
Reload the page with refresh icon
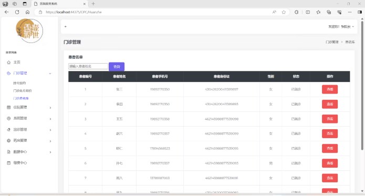click(x=17, y=12)
